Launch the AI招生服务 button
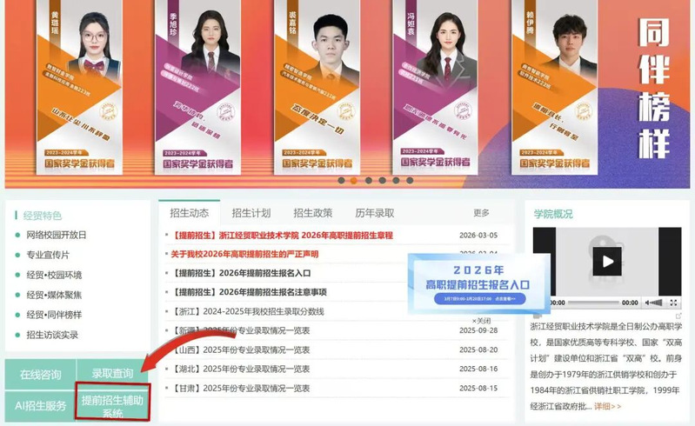Screen dimensions: 695x426 point(41,405)
